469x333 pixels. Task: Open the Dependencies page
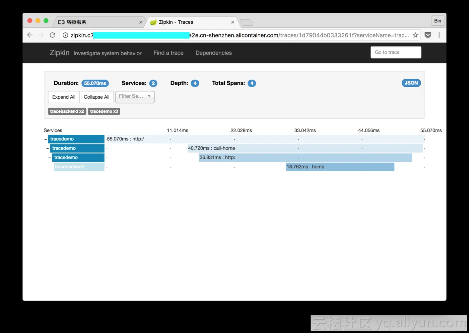click(214, 53)
